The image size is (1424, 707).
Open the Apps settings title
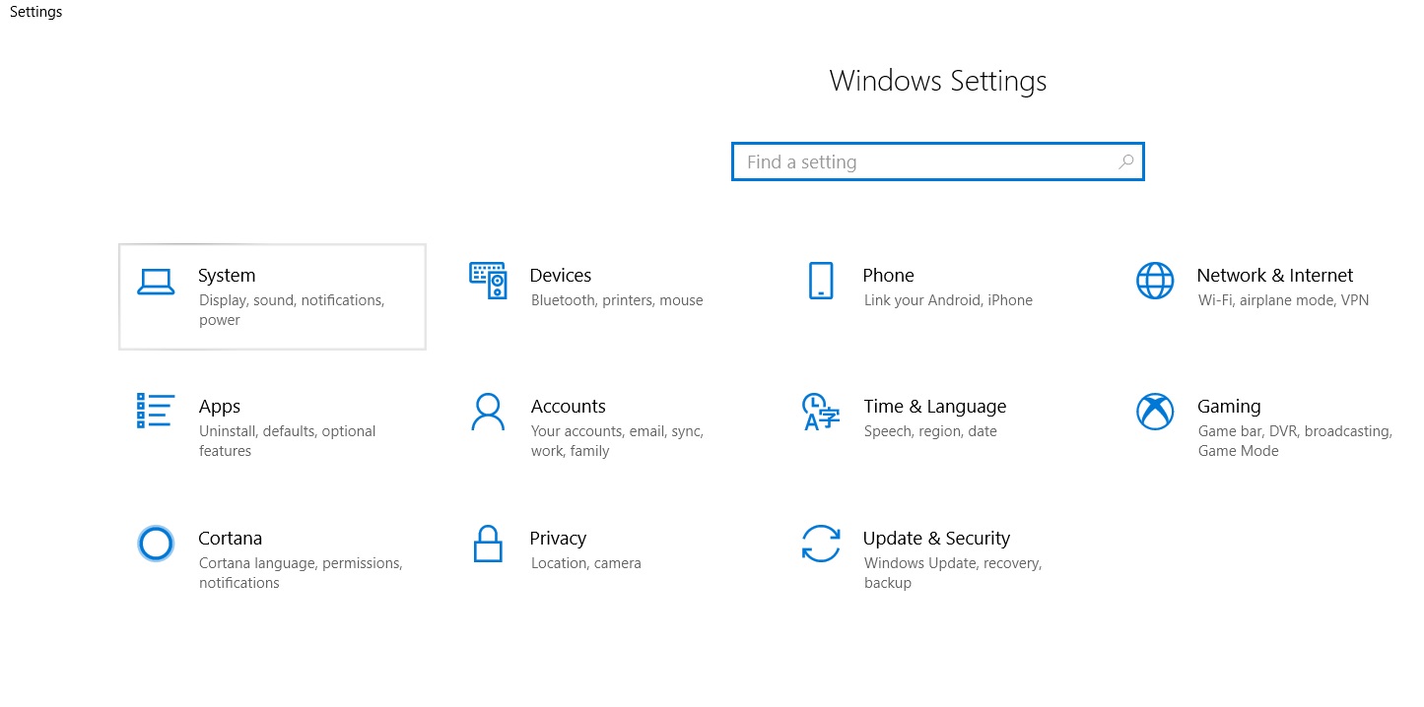pos(219,407)
